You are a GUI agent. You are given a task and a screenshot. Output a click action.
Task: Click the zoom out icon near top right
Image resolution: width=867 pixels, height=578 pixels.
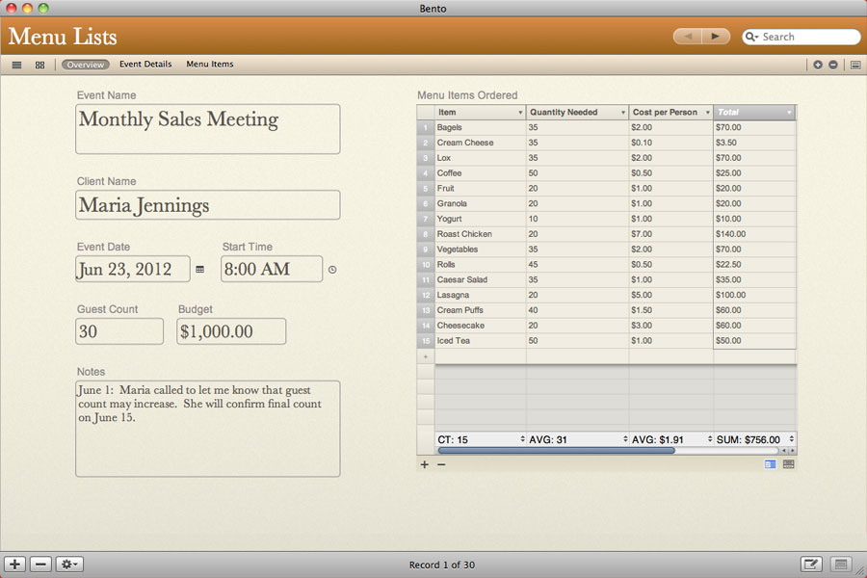tap(831, 65)
